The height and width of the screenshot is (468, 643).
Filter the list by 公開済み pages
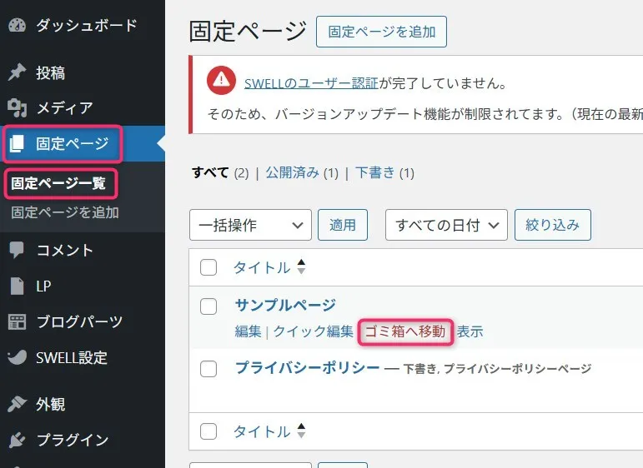point(292,173)
